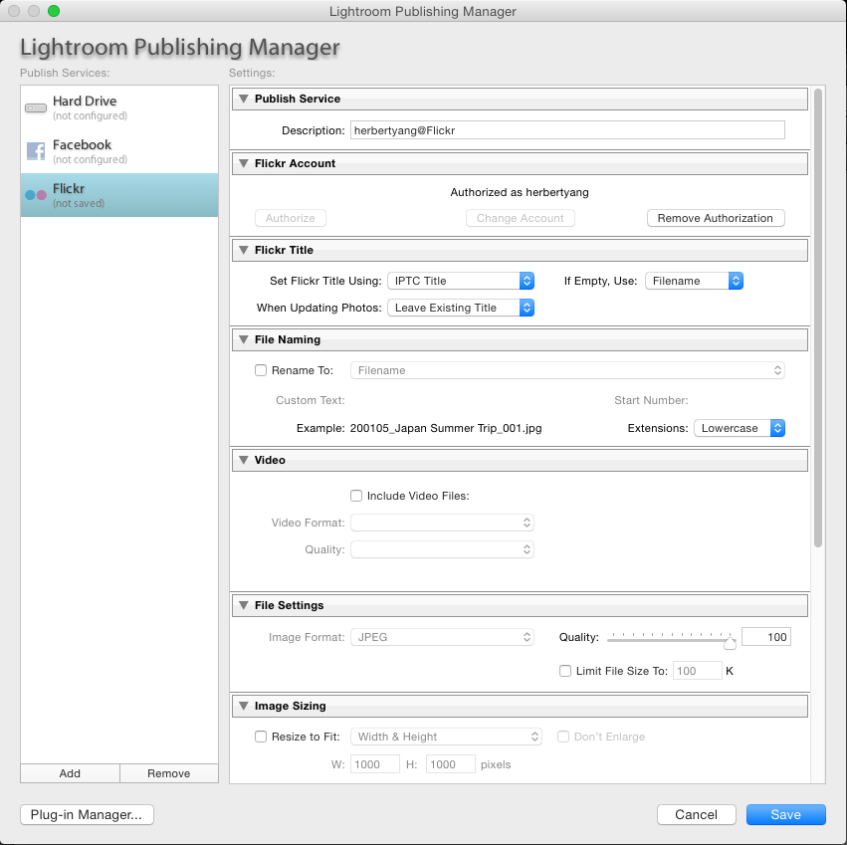Open Set Flickr Title Using dropdown

click(461, 281)
